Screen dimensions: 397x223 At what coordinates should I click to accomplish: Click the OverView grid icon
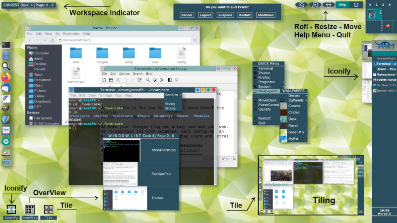click(x=30, y=210)
